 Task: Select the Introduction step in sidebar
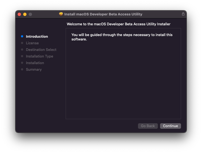click(x=37, y=37)
